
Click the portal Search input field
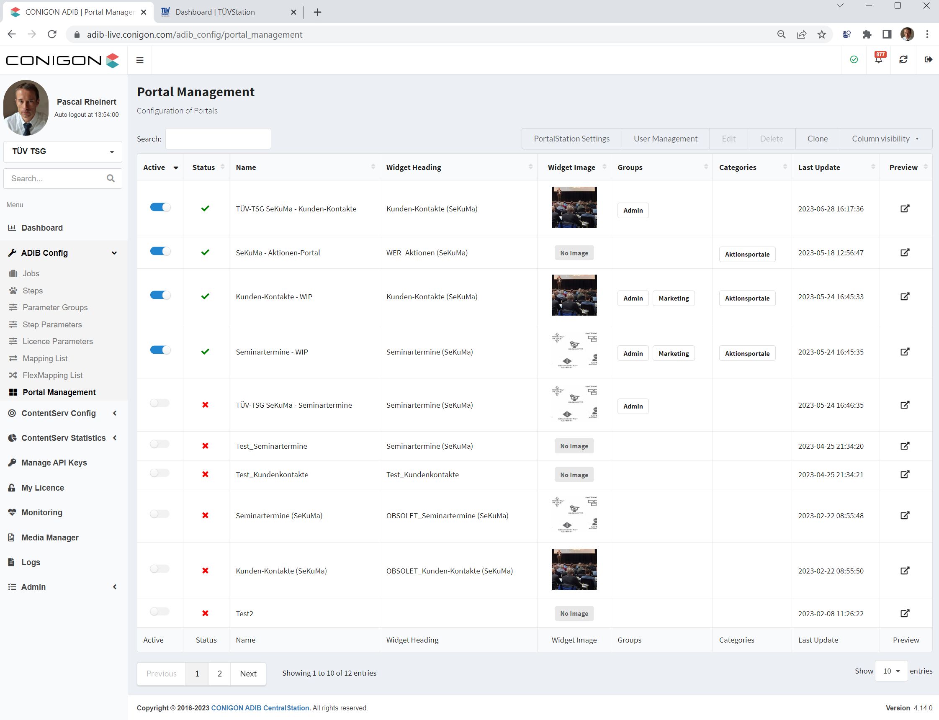(218, 139)
